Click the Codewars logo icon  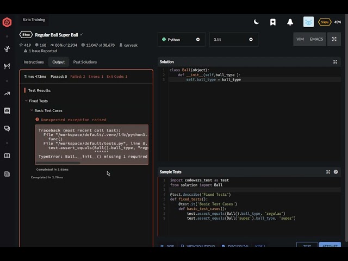pos(7,22)
